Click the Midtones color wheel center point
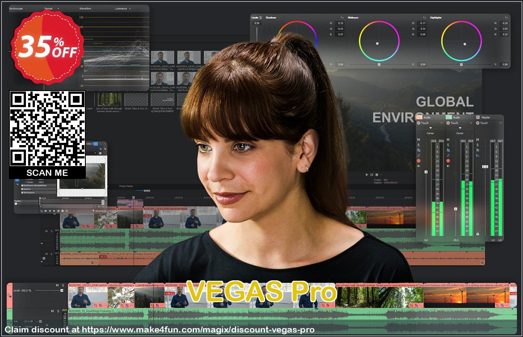 (377, 43)
